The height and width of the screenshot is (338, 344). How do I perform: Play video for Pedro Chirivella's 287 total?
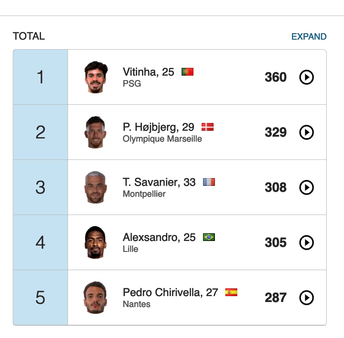306,298
